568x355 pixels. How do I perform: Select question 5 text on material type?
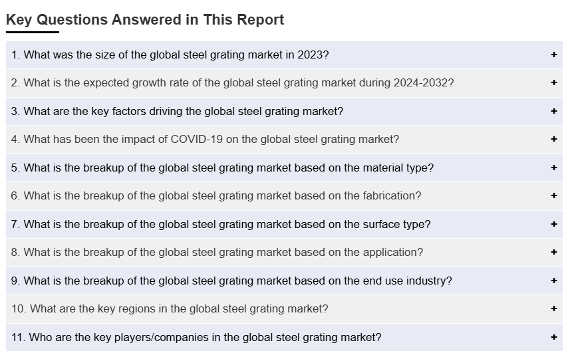pyautogui.click(x=222, y=168)
